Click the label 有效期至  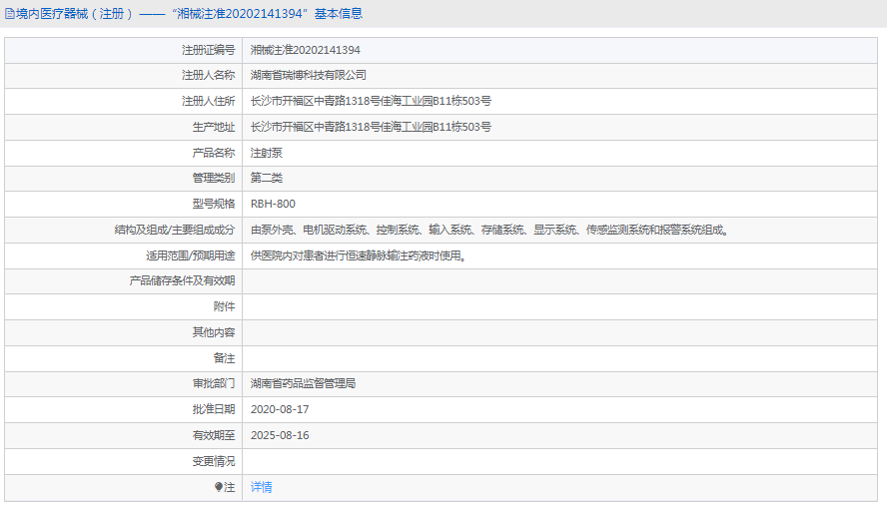click(214, 435)
